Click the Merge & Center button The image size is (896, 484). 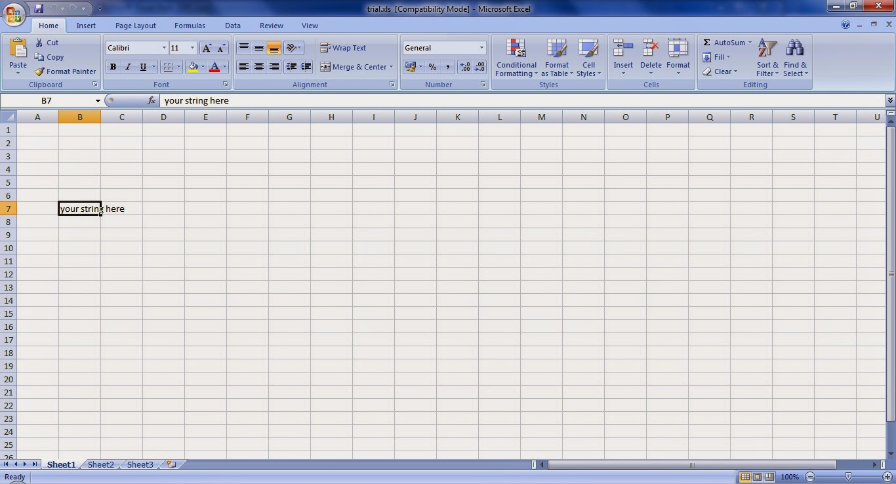[353, 67]
